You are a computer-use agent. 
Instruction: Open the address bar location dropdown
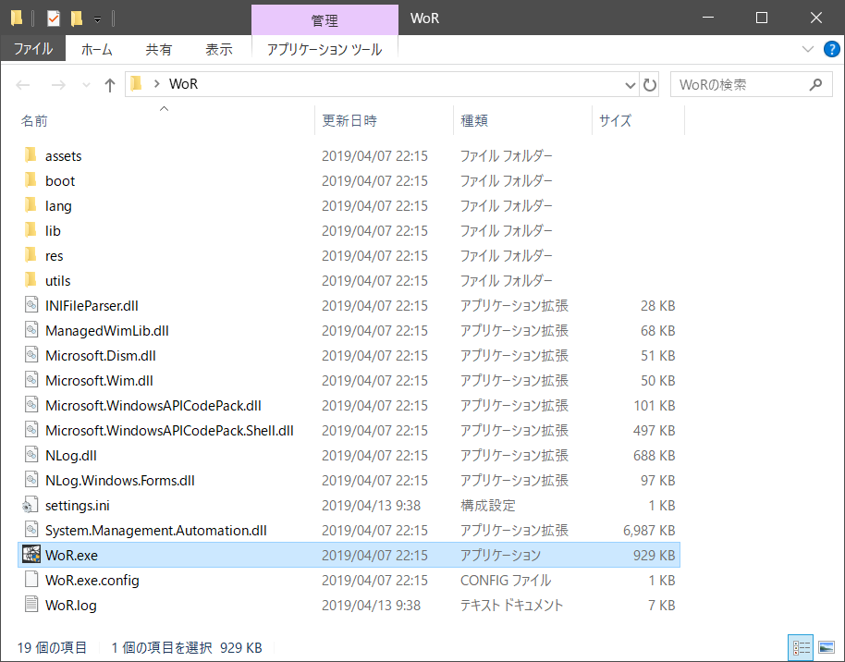tap(631, 84)
